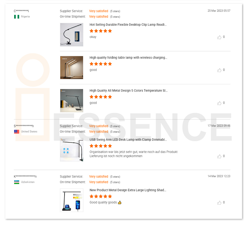Open the Extra Large Lighting Shade lamp thumbnail
247x235 pixels.
[x=71, y=200]
